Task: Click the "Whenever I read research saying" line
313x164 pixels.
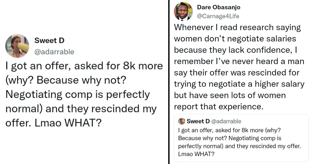Action: tap(237, 27)
